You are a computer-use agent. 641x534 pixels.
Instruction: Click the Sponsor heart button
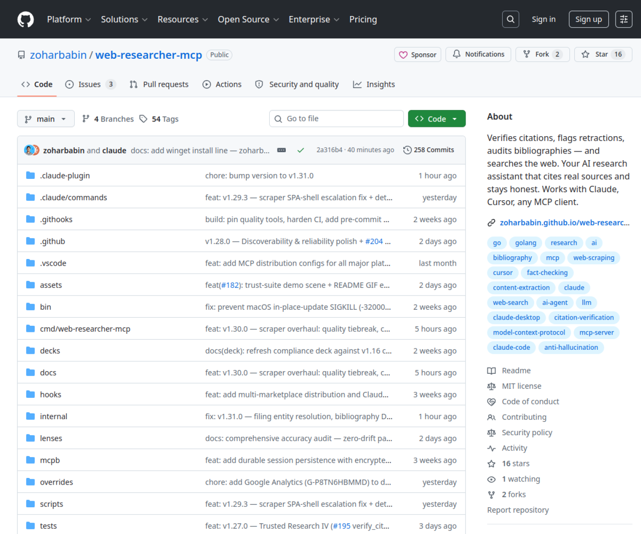coord(418,54)
